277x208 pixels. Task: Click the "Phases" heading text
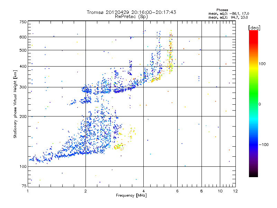click(x=222, y=10)
